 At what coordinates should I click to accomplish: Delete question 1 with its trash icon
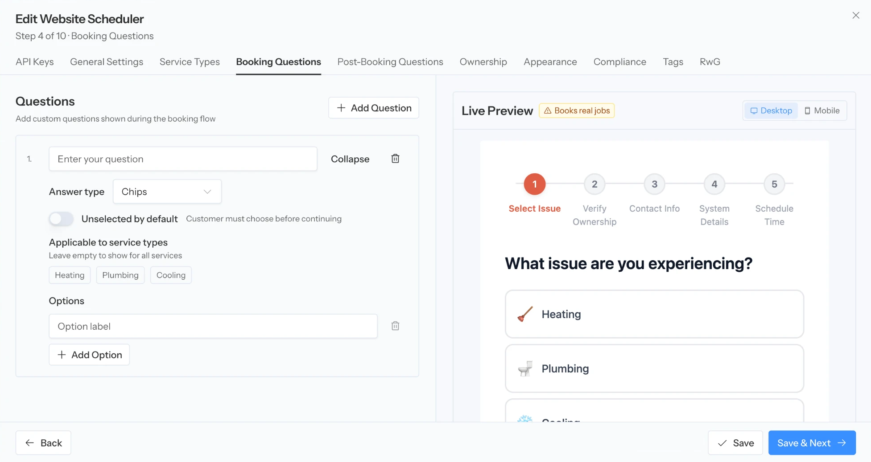(395, 159)
